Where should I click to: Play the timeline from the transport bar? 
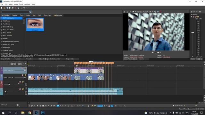point(37,106)
